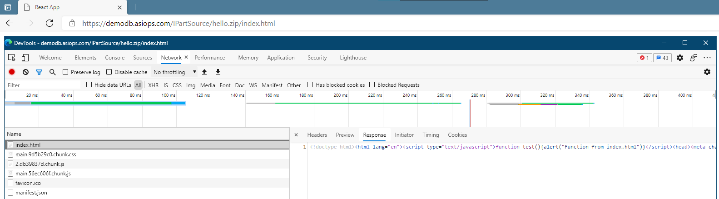
Task: Click the browser address bar URL
Action: (179, 23)
